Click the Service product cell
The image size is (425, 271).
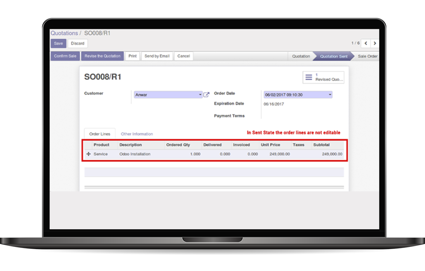[101, 154]
